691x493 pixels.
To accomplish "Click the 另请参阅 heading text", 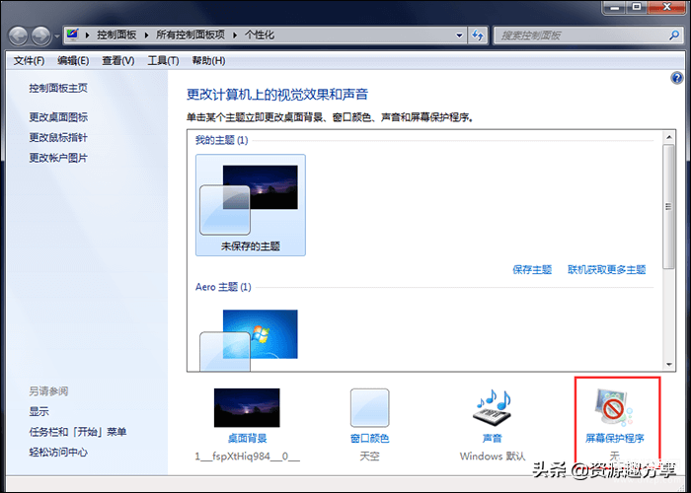I will tap(48, 391).
